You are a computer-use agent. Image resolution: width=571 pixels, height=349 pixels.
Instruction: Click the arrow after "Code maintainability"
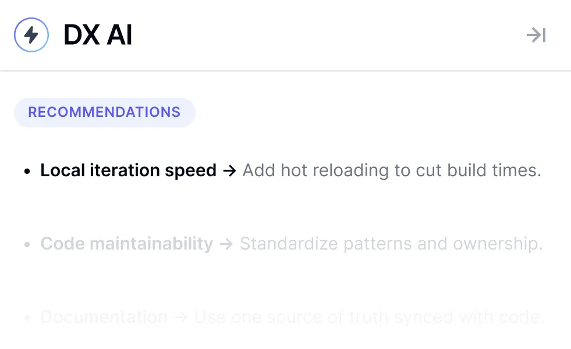(x=226, y=244)
